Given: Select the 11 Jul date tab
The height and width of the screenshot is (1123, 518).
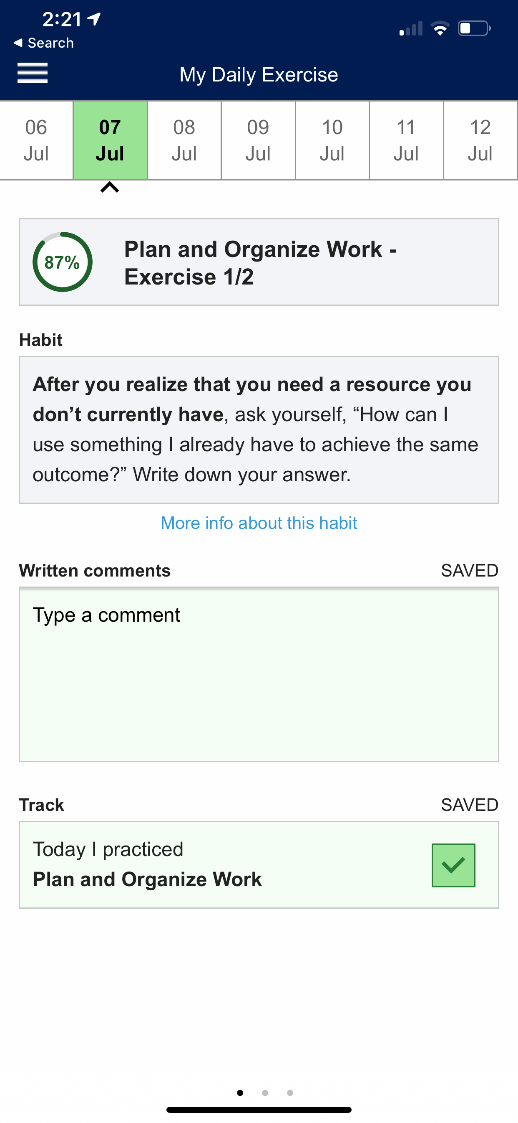Looking at the screenshot, I should tap(406, 140).
